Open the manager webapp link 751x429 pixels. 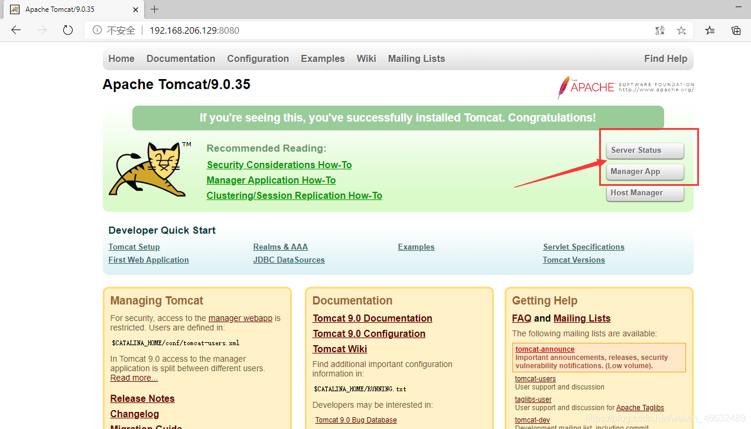pos(240,318)
